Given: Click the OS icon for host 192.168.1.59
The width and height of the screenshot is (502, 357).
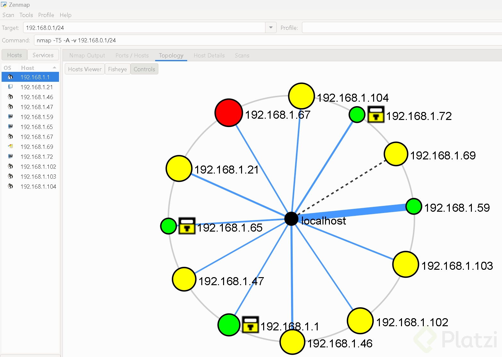Looking at the screenshot, I should tap(11, 117).
